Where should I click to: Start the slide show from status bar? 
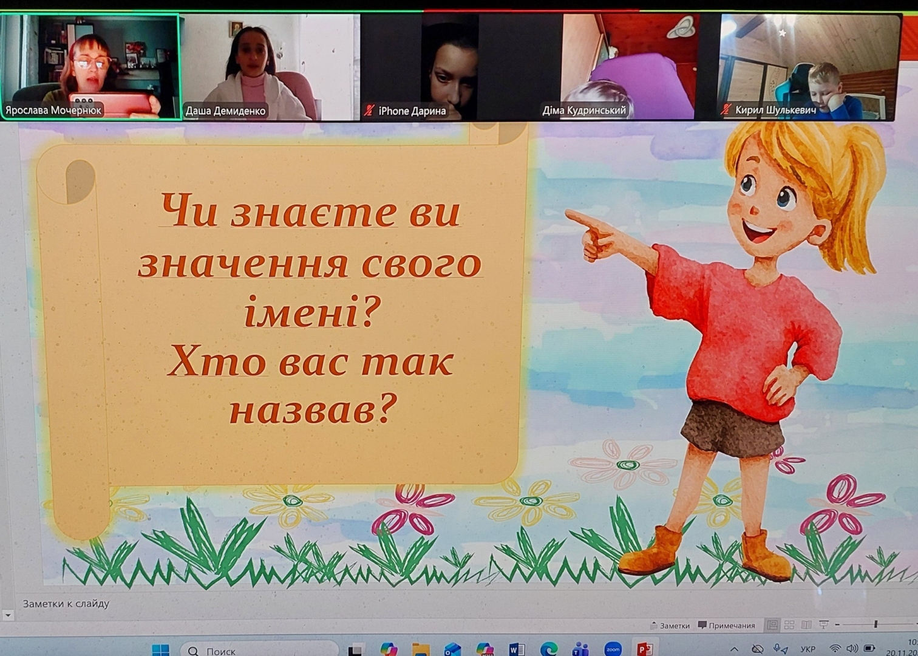(824, 624)
